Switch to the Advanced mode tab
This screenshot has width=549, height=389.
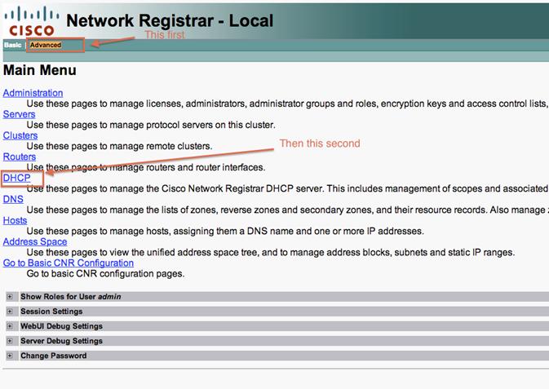point(46,45)
